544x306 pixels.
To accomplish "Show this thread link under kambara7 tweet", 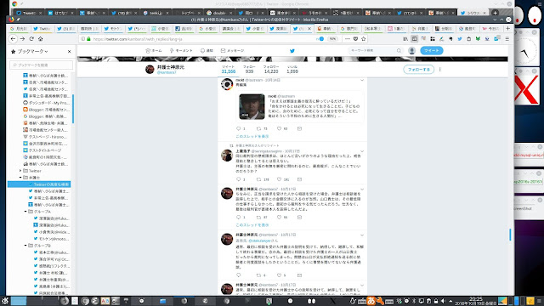I will point(252,224).
